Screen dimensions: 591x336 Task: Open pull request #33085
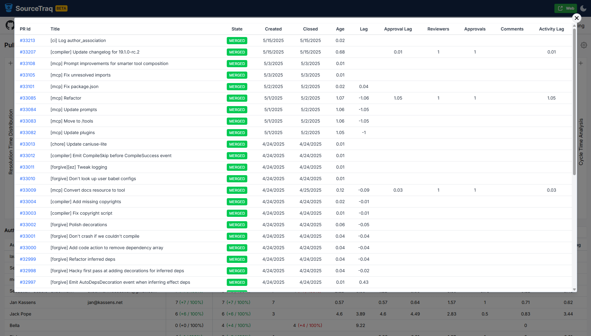coord(28,98)
